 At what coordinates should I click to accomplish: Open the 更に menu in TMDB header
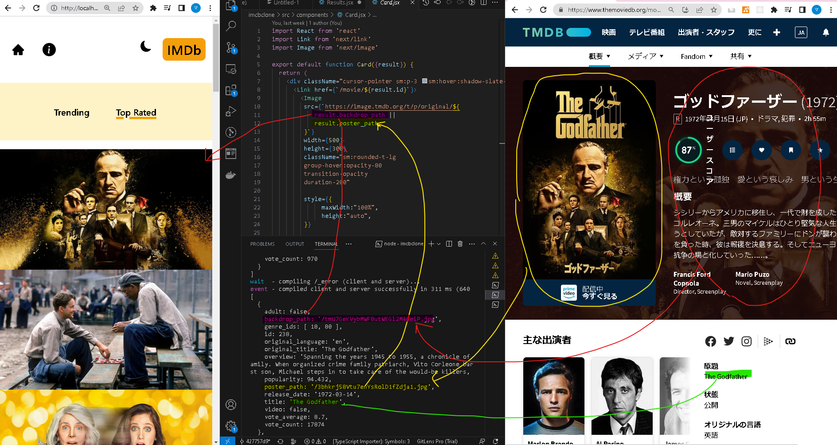[x=755, y=32]
